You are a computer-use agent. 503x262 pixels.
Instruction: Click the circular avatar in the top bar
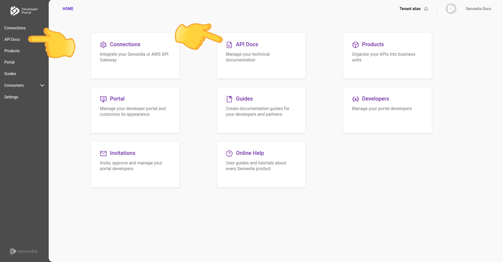coord(451,8)
